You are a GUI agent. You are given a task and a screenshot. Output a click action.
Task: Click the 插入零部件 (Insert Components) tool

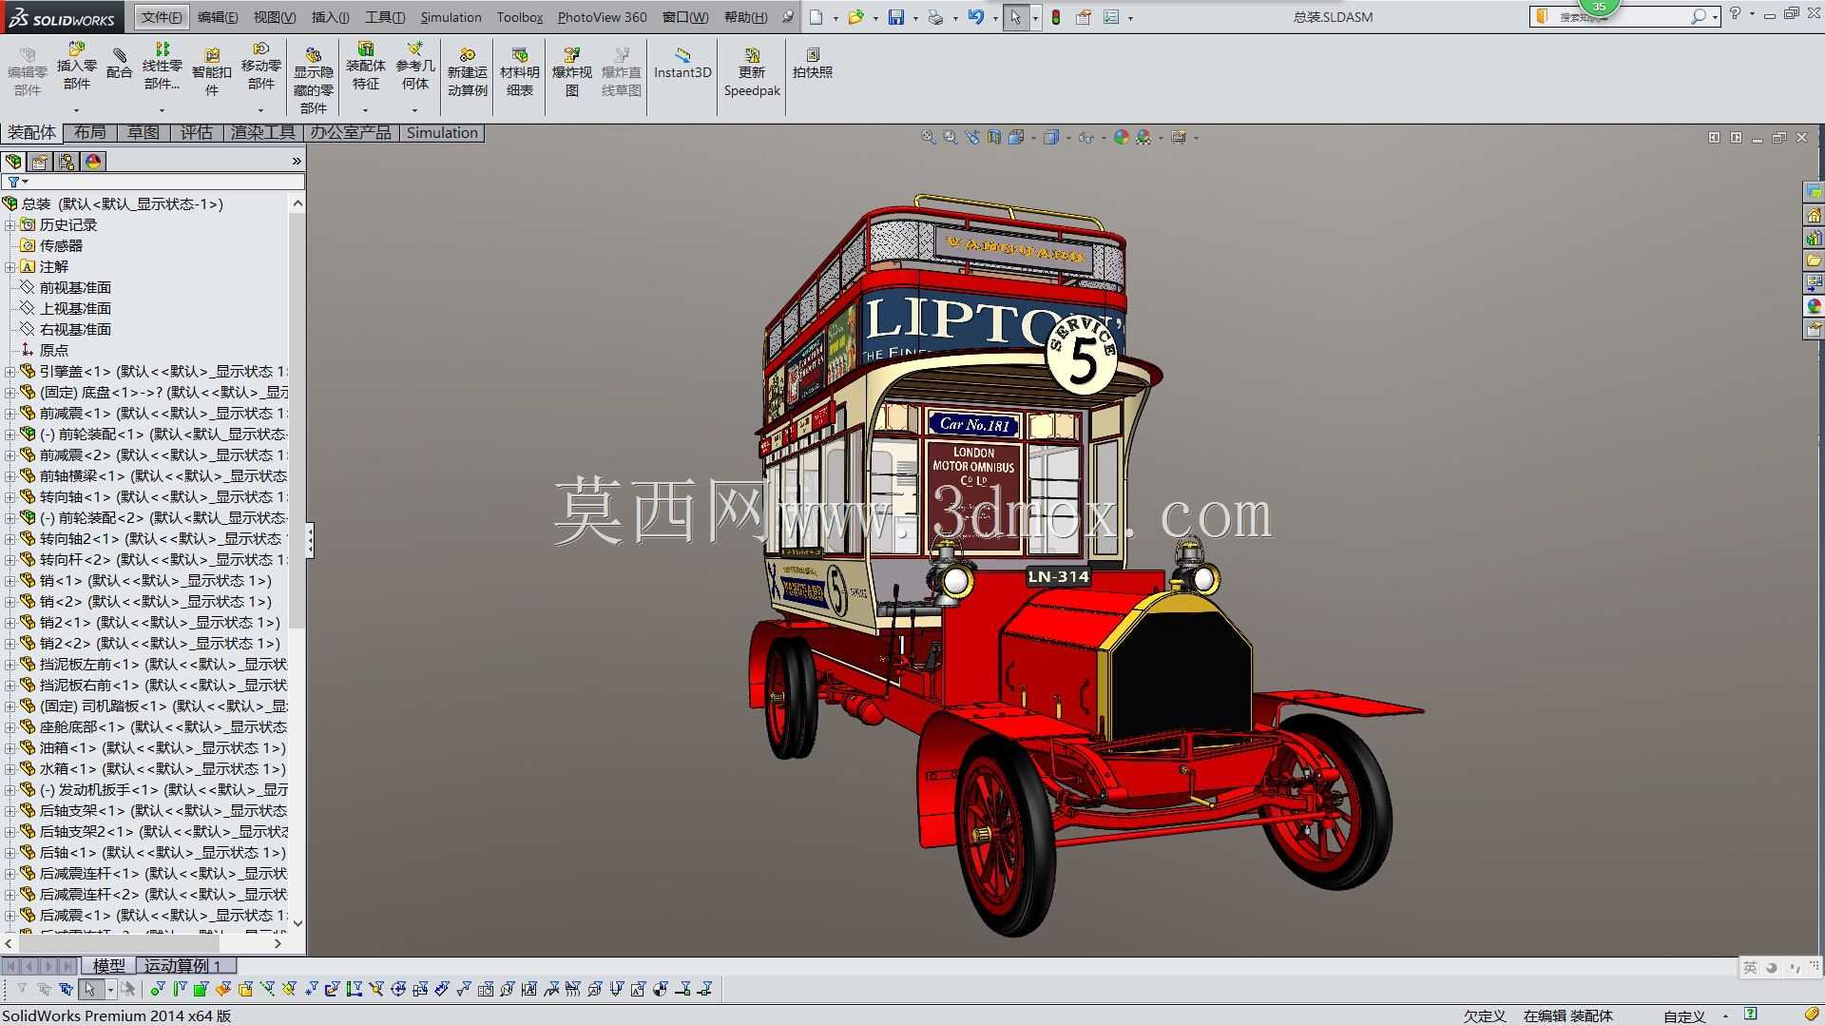tap(76, 68)
